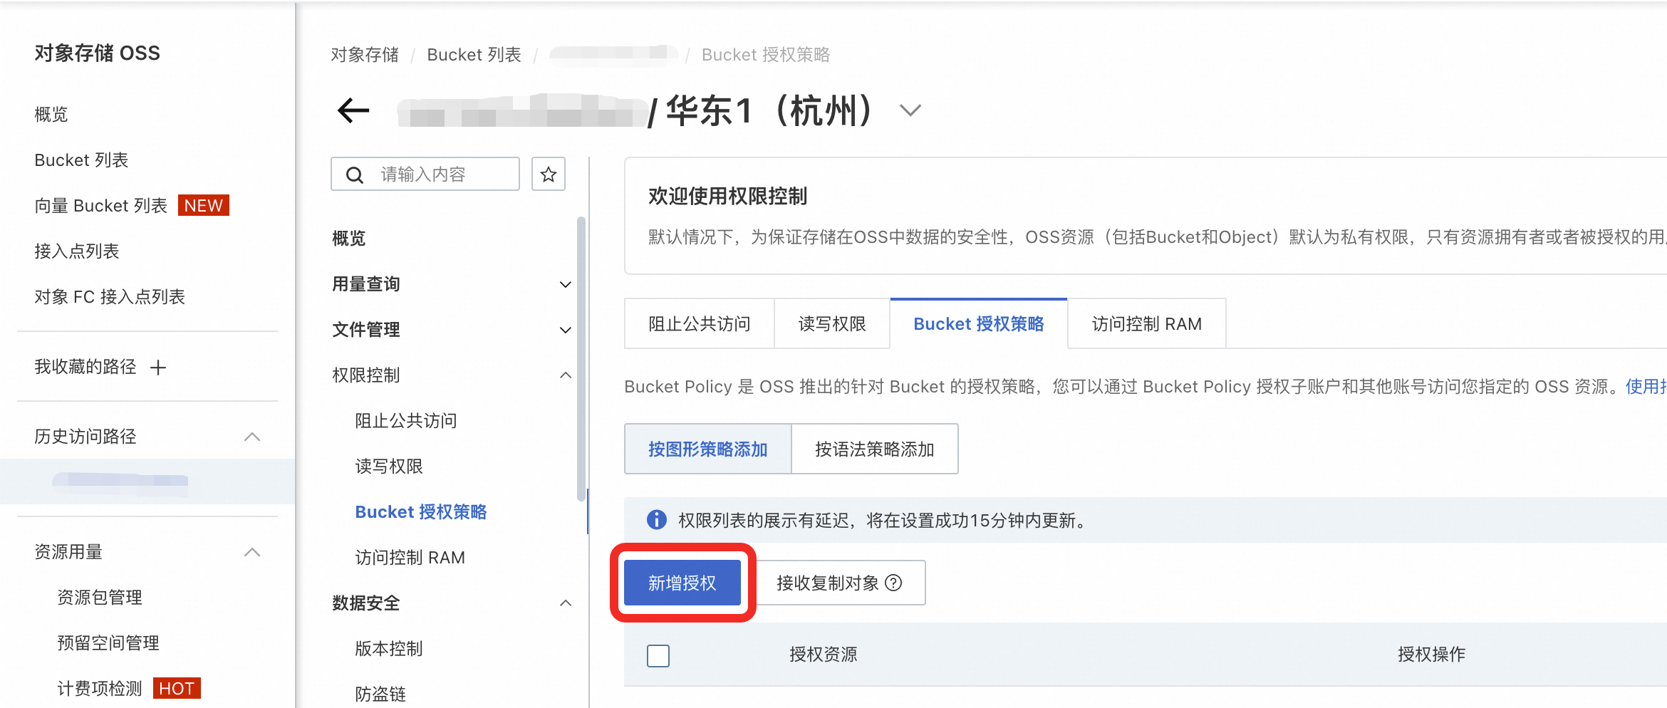This screenshot has width=1667, height=708.
Task: Open 对象 FC 接入点列表 in the sidebar
Action: point(110,297)
